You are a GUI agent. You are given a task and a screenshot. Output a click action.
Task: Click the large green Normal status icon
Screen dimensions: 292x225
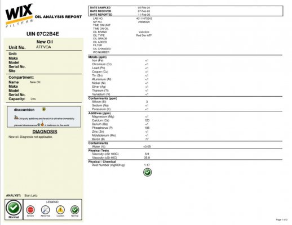14,208
